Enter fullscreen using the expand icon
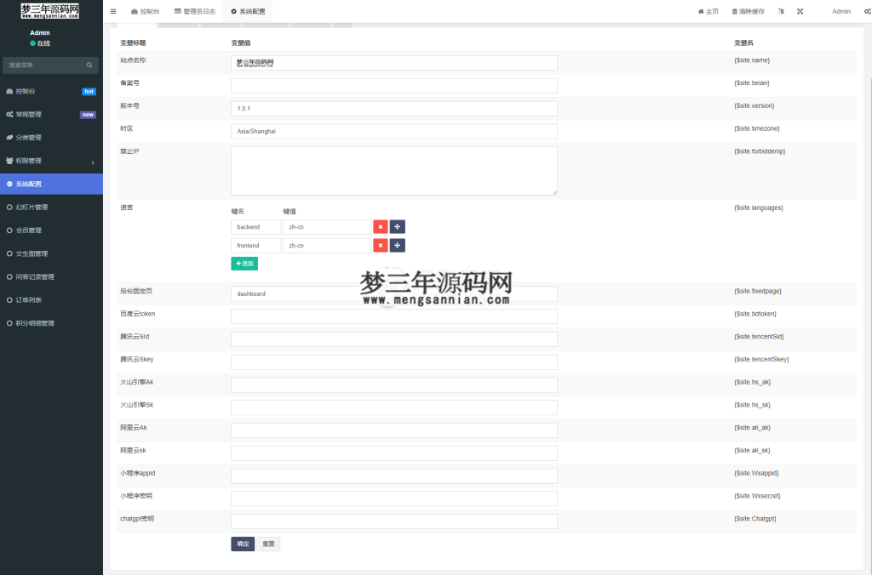 [800, 12]
